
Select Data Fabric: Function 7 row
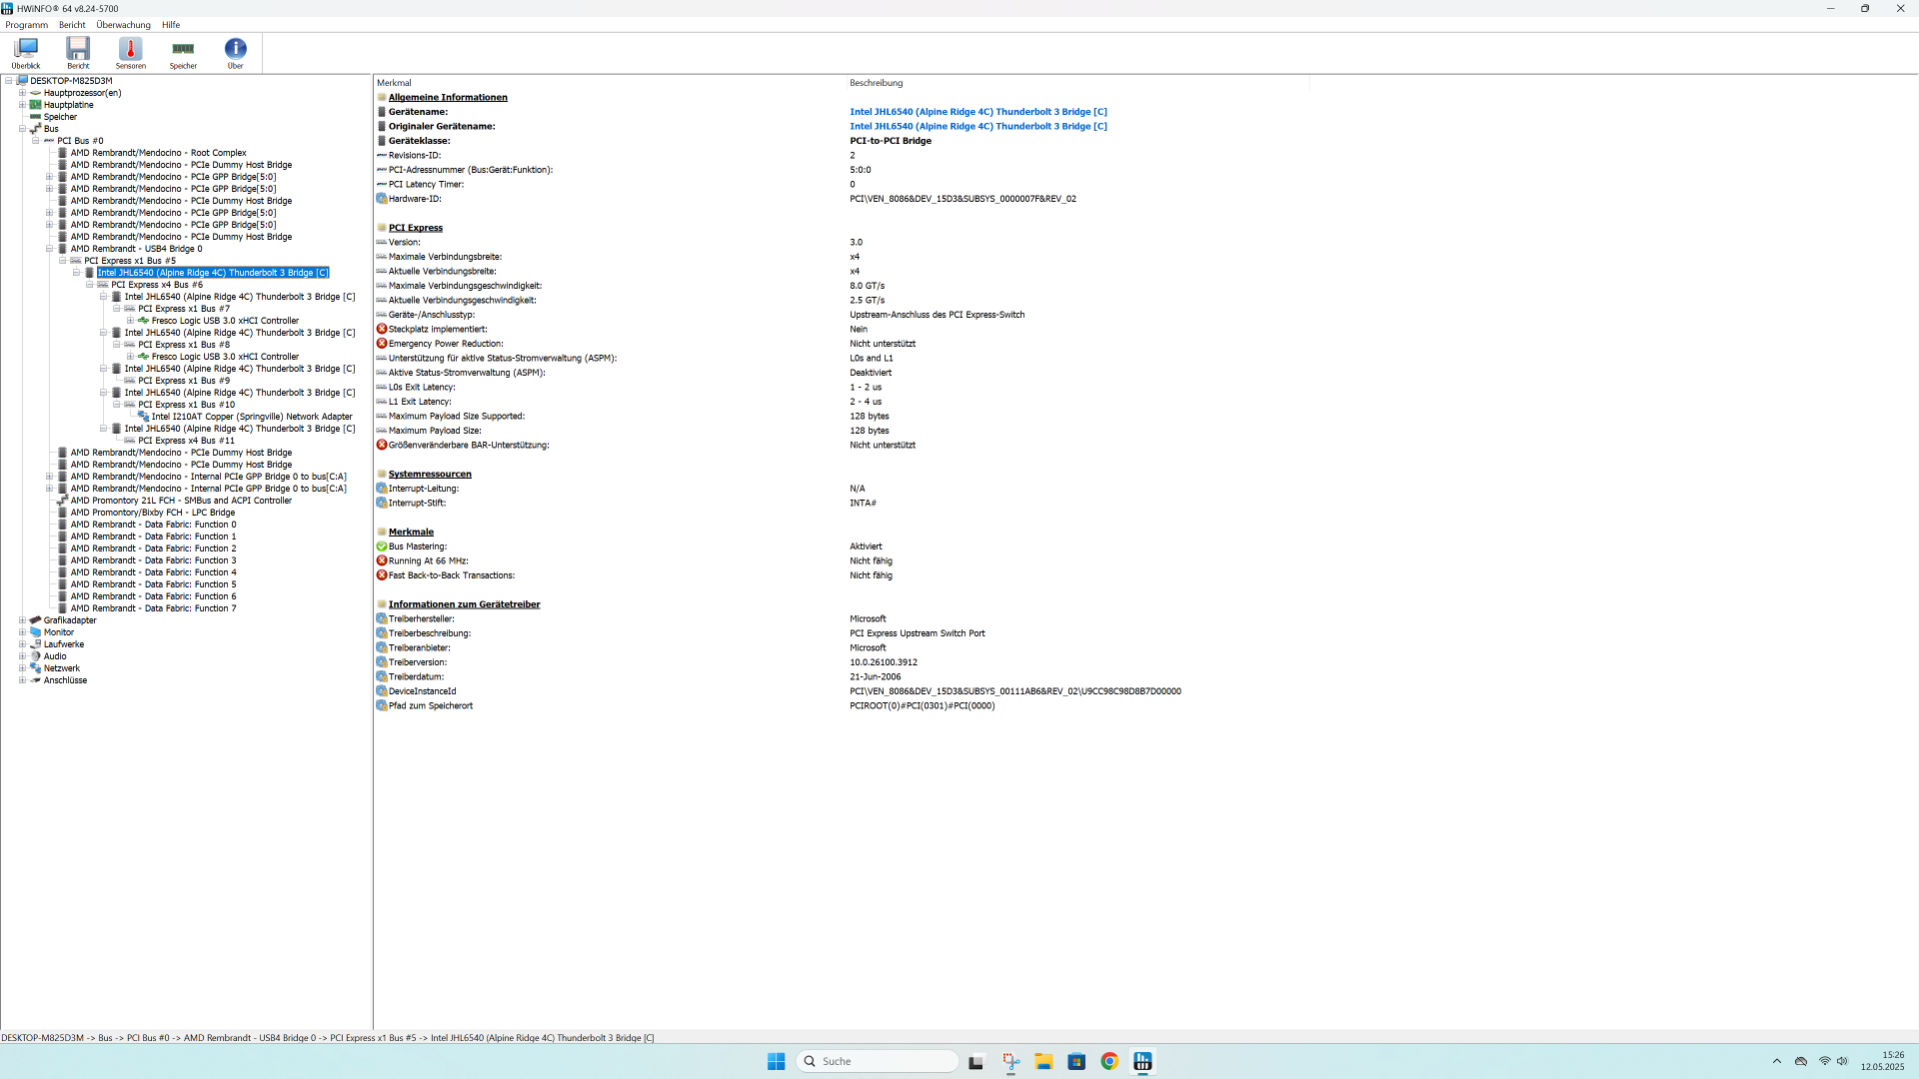point(153,608)
